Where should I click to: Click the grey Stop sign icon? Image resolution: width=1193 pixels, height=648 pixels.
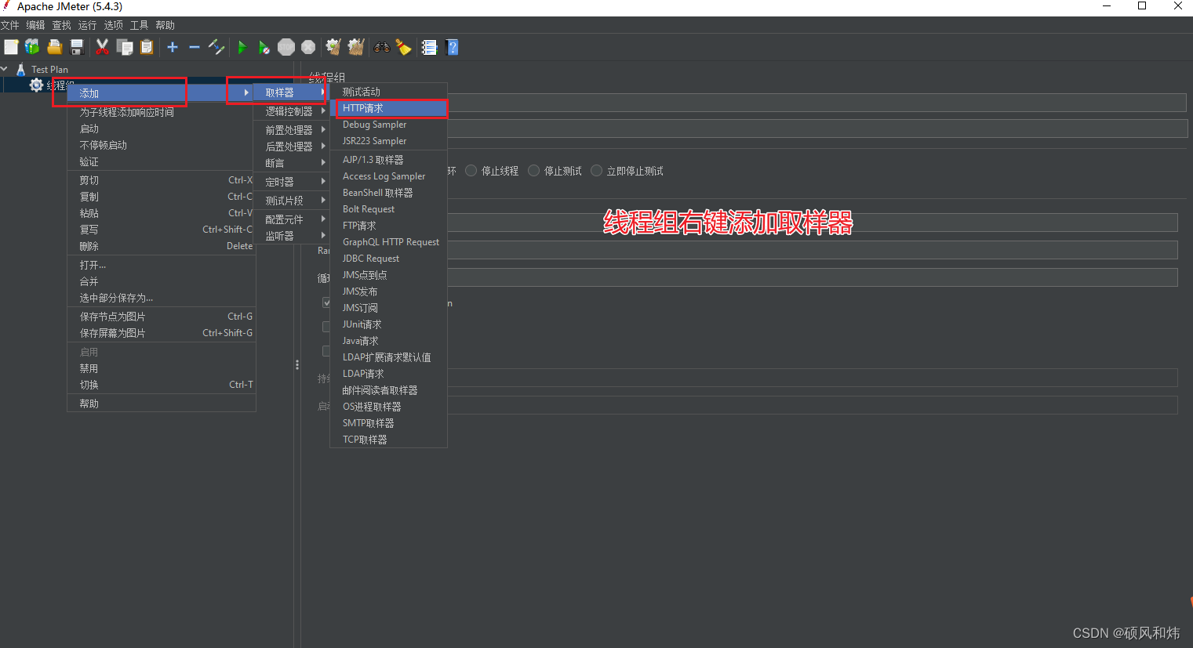pyautogui.click(x=286, y=47)
